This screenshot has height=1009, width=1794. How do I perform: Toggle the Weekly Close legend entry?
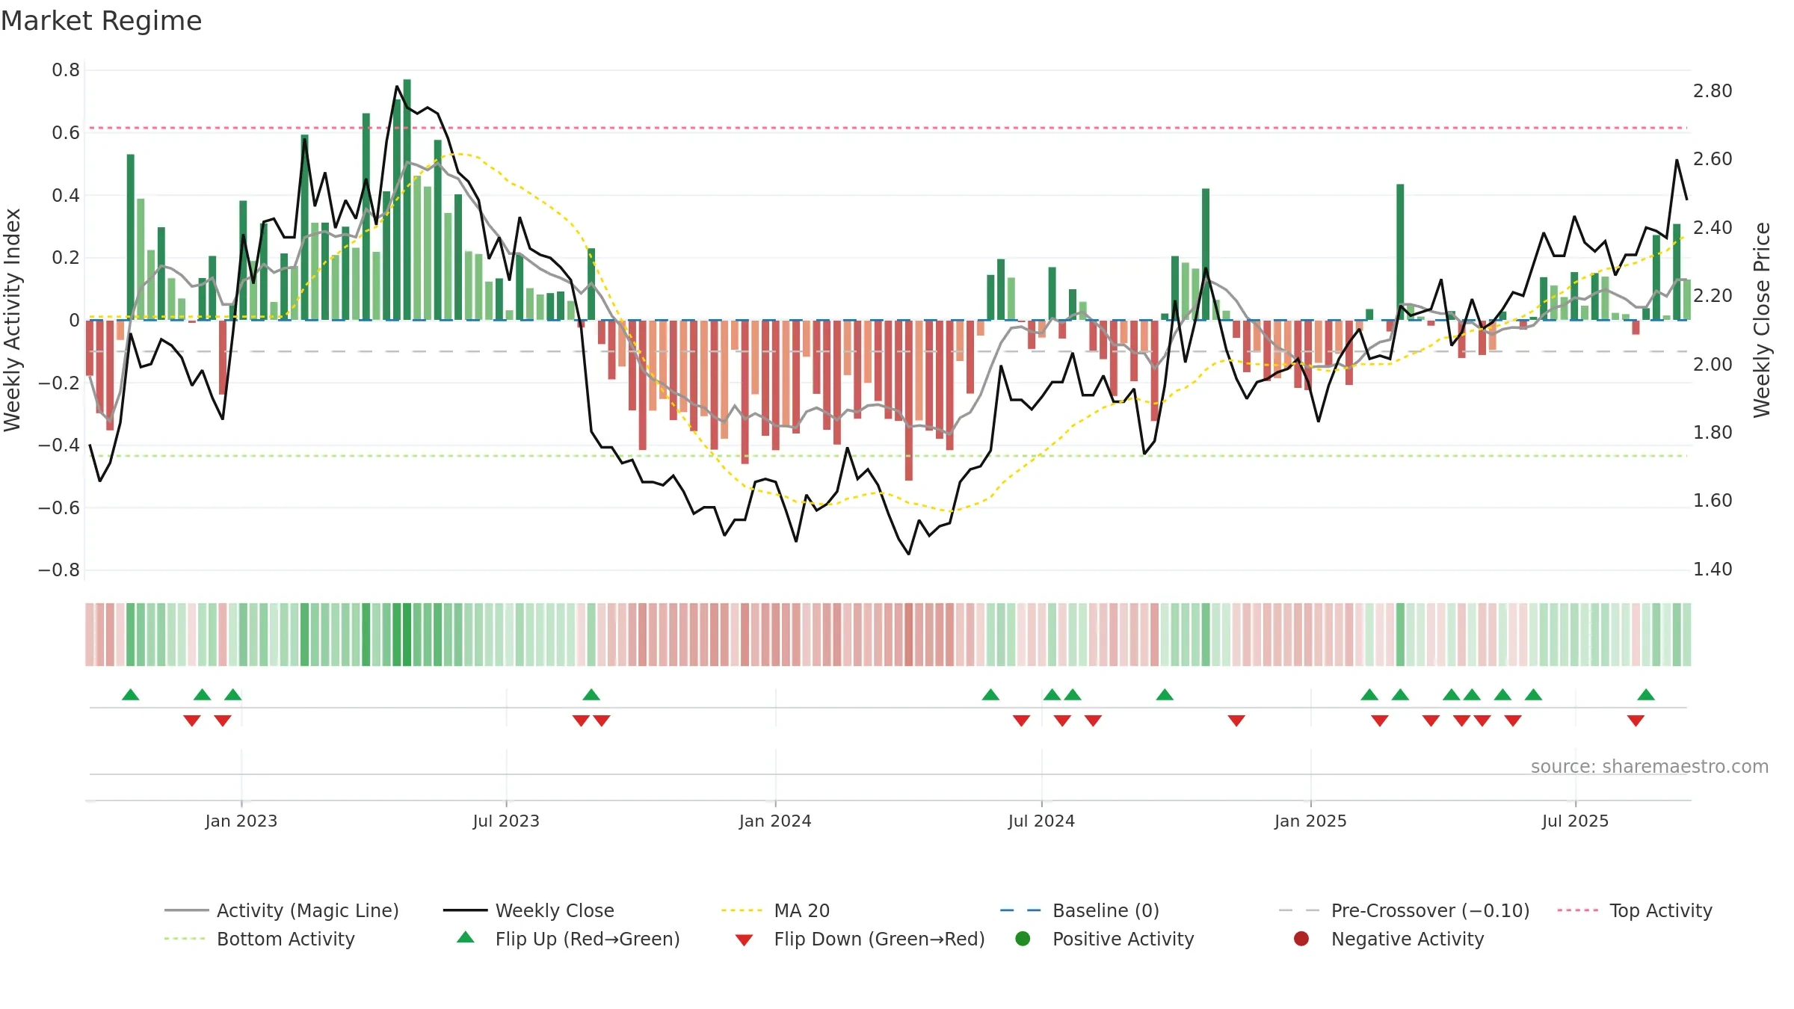[528, 910]
